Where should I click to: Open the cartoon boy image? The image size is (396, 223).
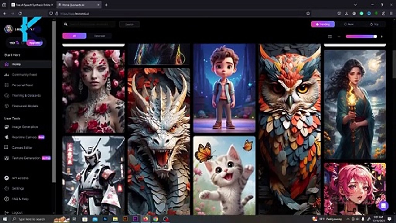(x=224, y=88)
